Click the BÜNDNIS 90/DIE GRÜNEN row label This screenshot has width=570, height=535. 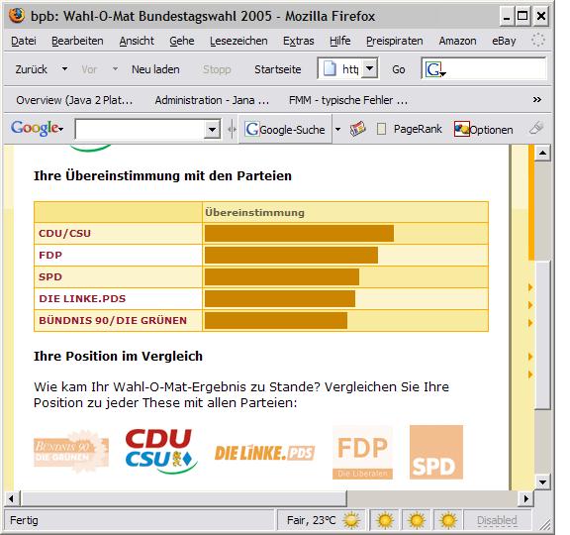(x=113, y=320)
